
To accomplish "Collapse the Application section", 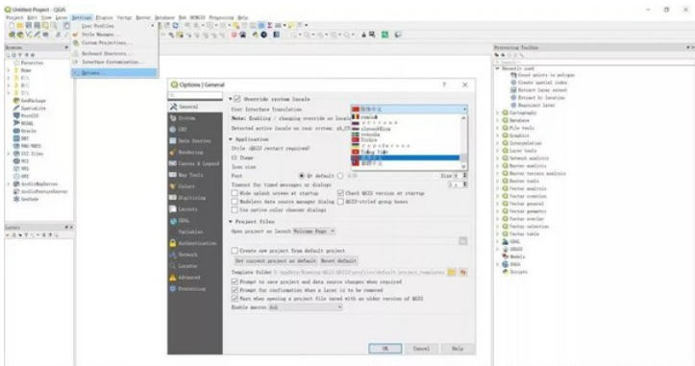I will 231,139.
